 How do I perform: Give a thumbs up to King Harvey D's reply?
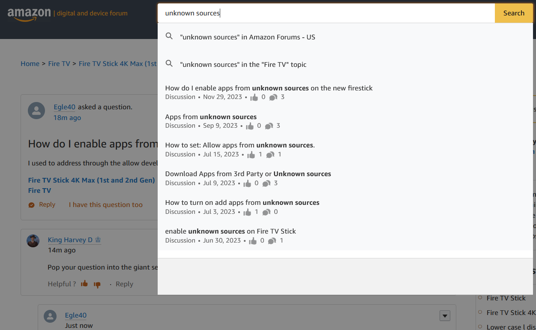tap(84, 284)
